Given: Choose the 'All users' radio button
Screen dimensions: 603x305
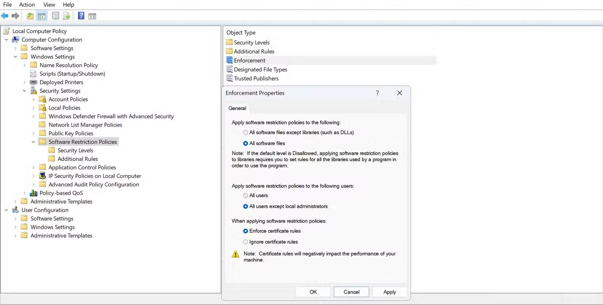Looking at the screenshot, I should pos(246,196).
